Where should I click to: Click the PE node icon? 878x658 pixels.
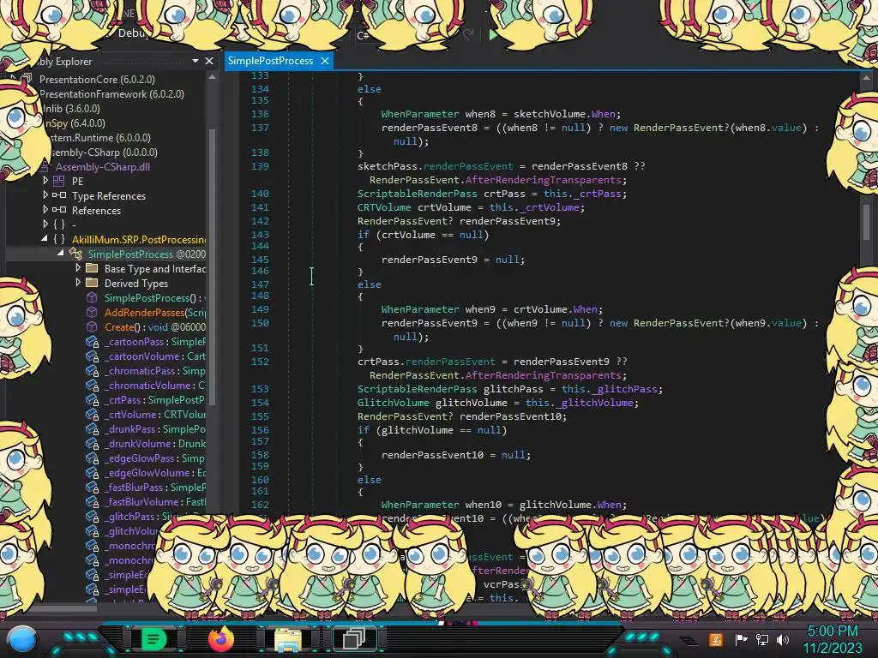tap(59, 181)
